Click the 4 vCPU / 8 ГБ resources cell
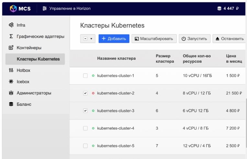 196,128
